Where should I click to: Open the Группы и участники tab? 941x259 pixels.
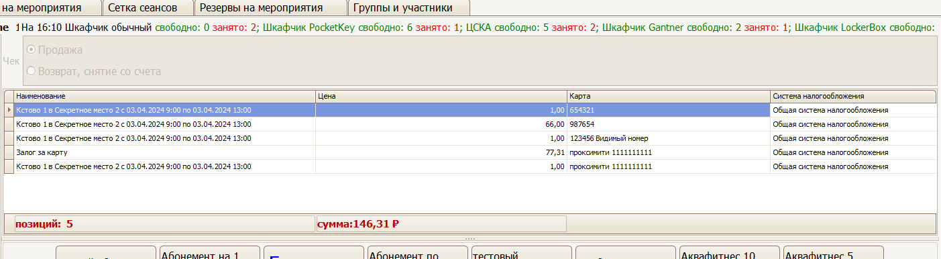pos(408,8)
